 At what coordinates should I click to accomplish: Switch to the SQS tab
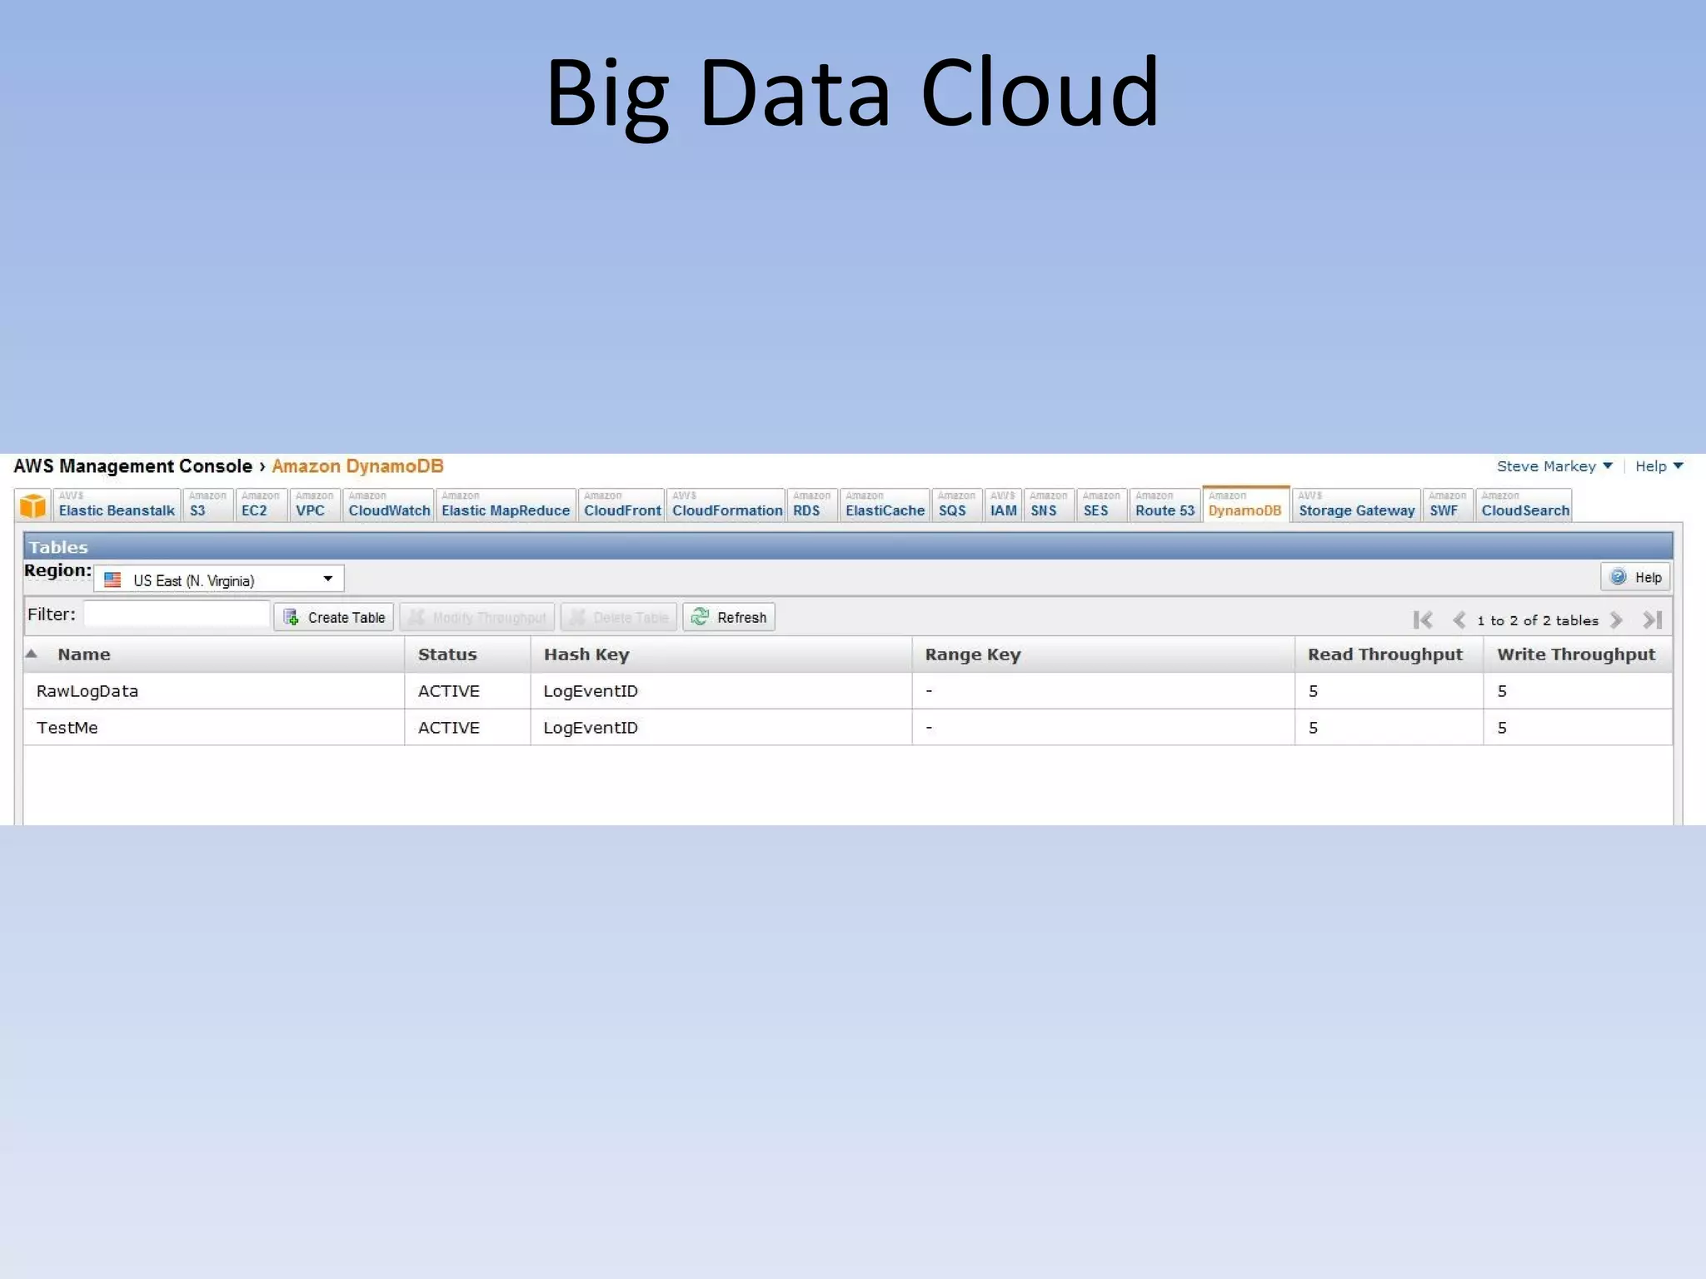pyautogui.click(x=956, y=505)
